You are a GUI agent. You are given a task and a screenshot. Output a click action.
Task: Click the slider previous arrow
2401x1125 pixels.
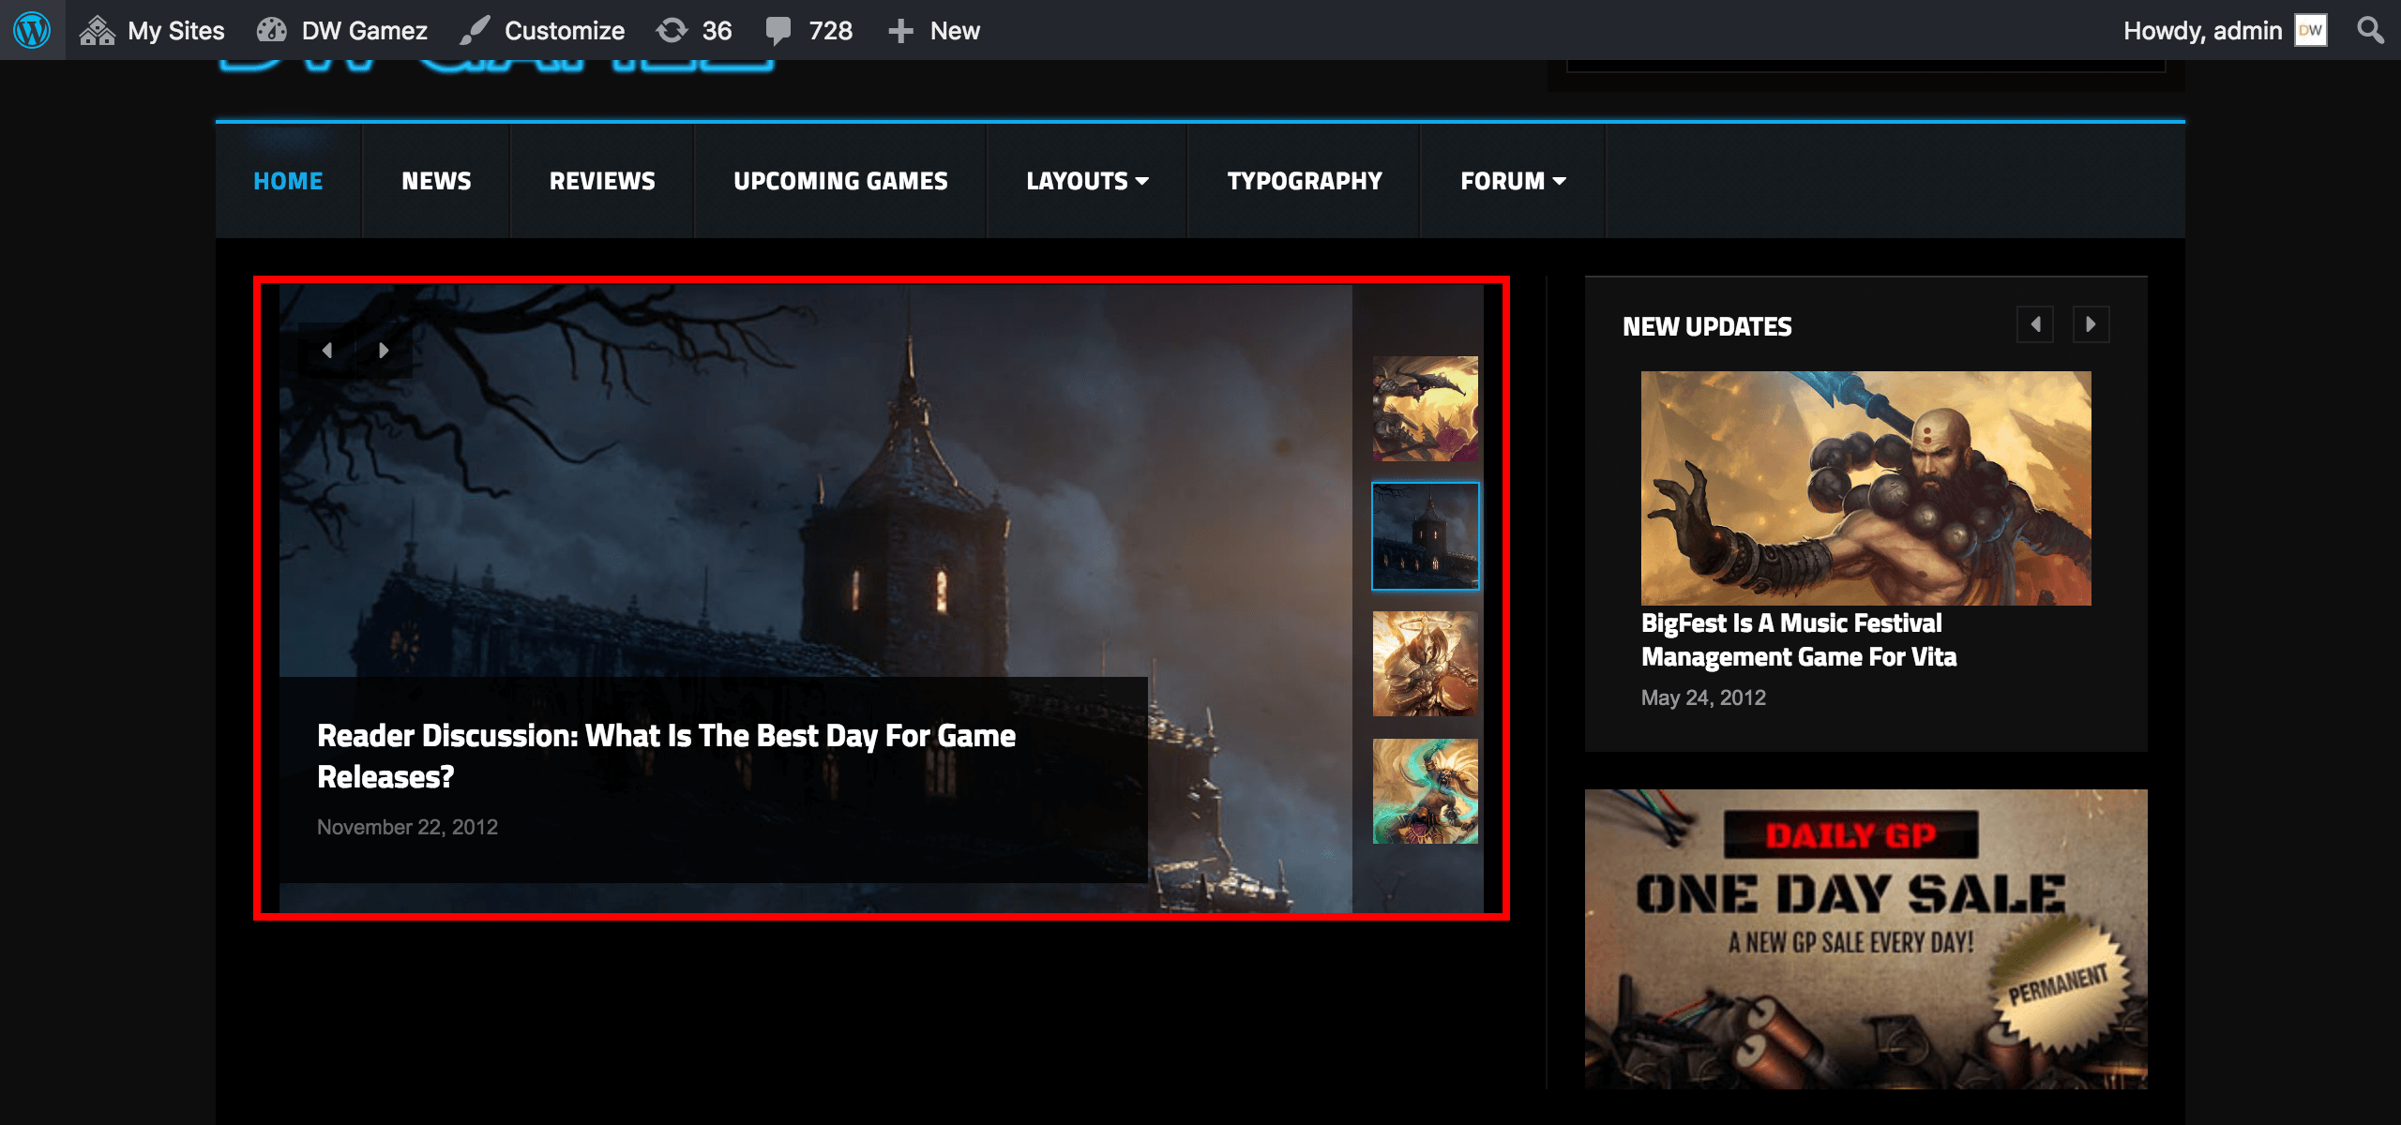pos(327,351)
